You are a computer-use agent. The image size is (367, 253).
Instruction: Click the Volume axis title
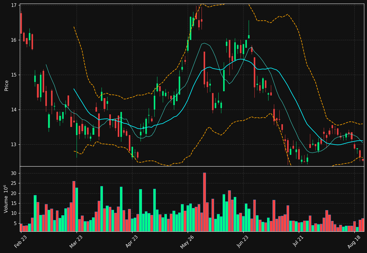(x=6, y=199)
